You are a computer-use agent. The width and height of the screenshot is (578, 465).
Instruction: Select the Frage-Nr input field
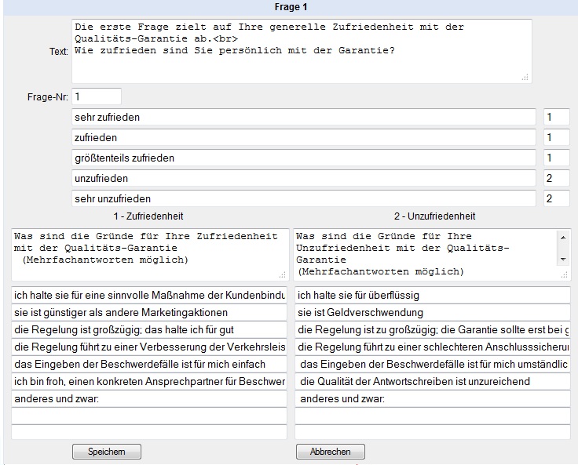97,96
